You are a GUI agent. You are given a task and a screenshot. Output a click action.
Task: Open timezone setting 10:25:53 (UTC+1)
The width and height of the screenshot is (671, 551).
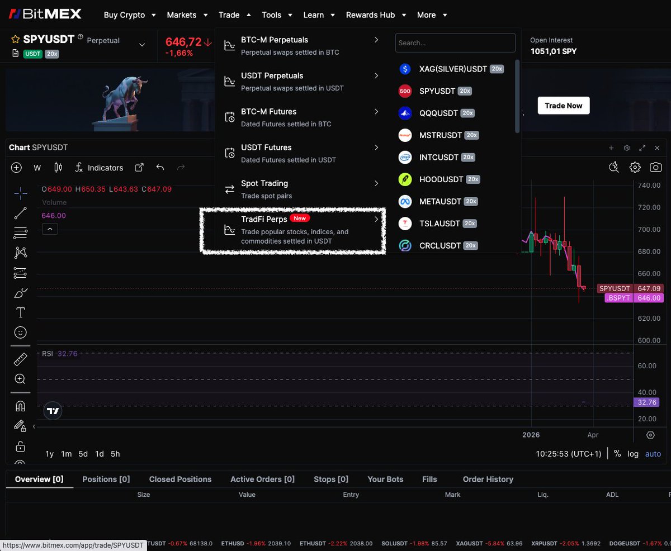click(x=569, y=454)
